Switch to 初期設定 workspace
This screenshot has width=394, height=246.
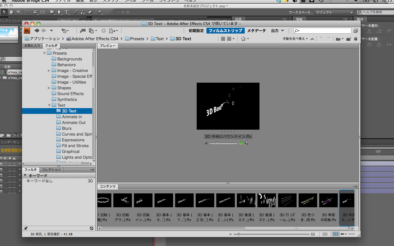pos(196,31)
